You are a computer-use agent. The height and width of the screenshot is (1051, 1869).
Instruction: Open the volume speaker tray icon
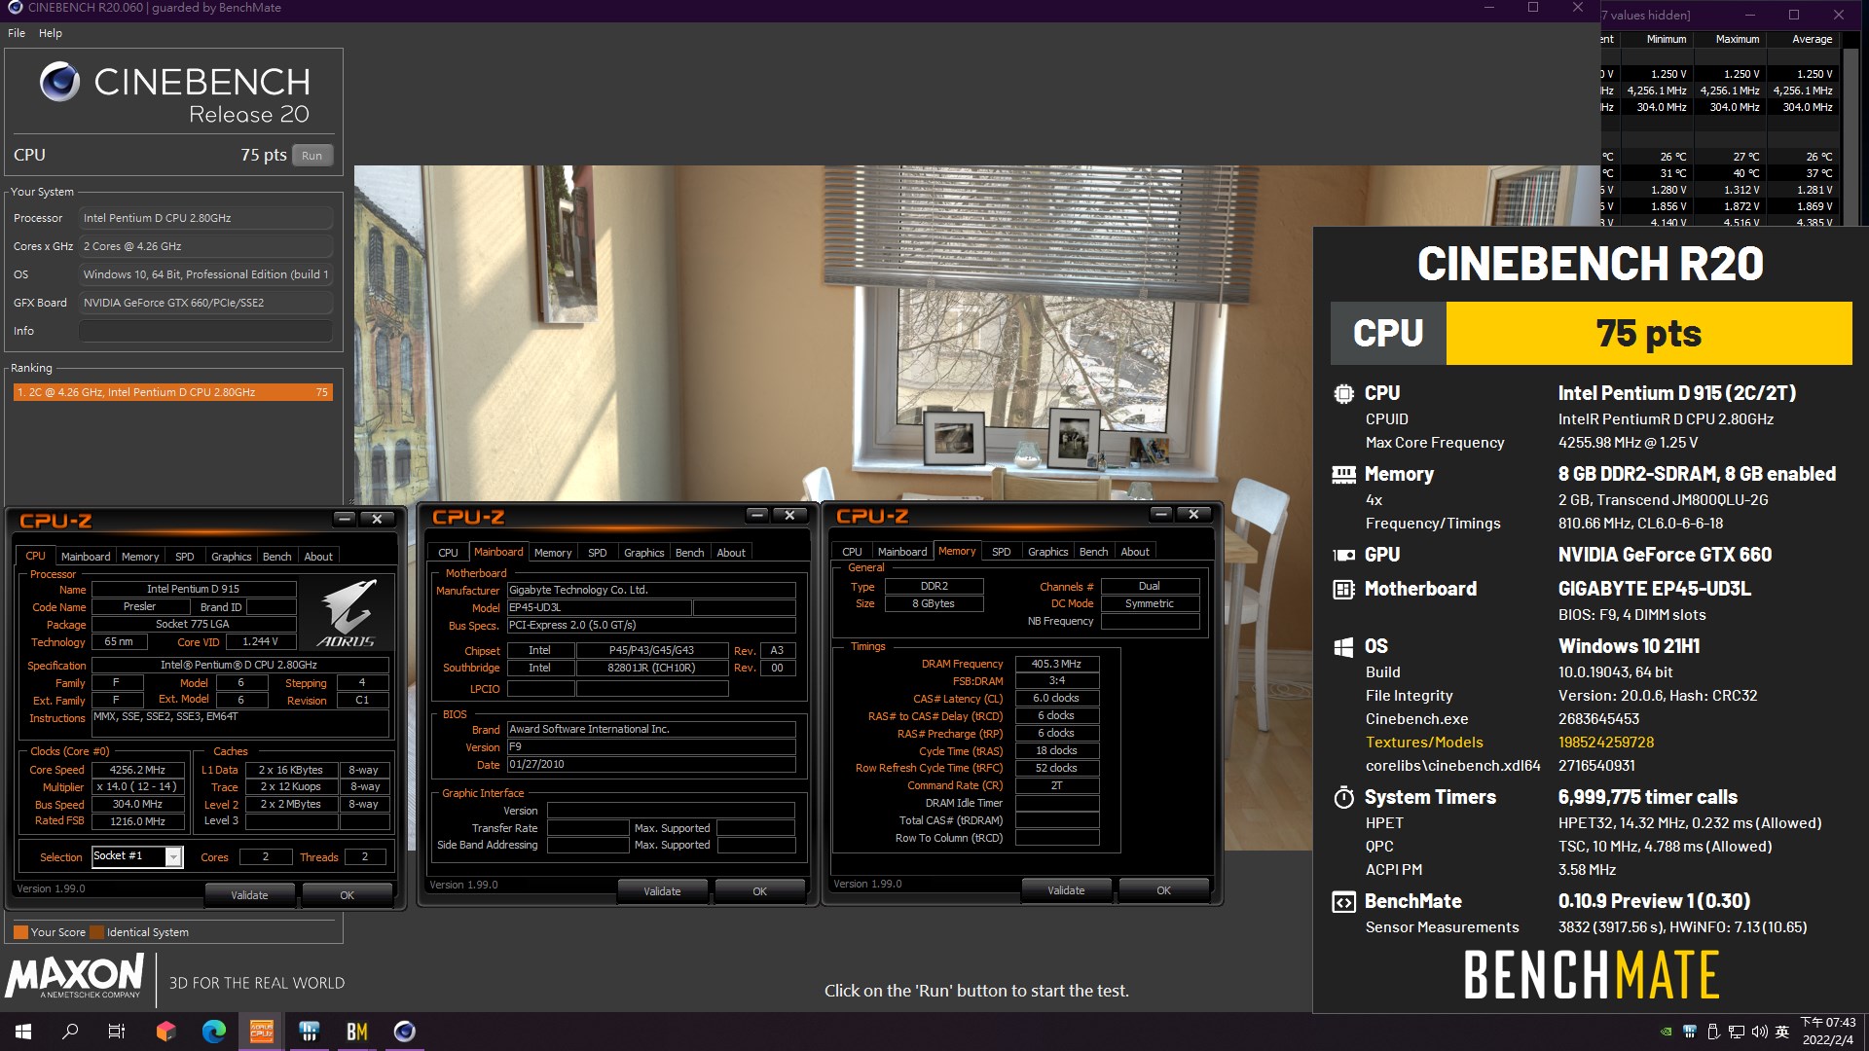coord(1760,1032)
